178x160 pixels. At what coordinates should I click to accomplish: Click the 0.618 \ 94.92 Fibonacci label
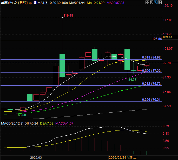click(151, 57)
